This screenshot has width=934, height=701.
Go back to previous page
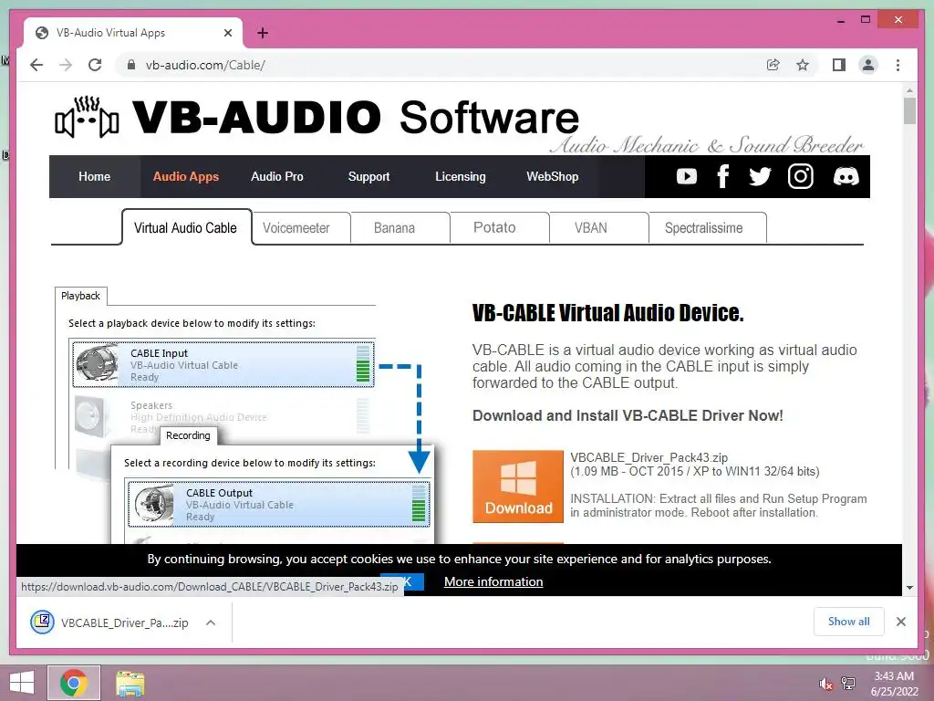point(36,65)
